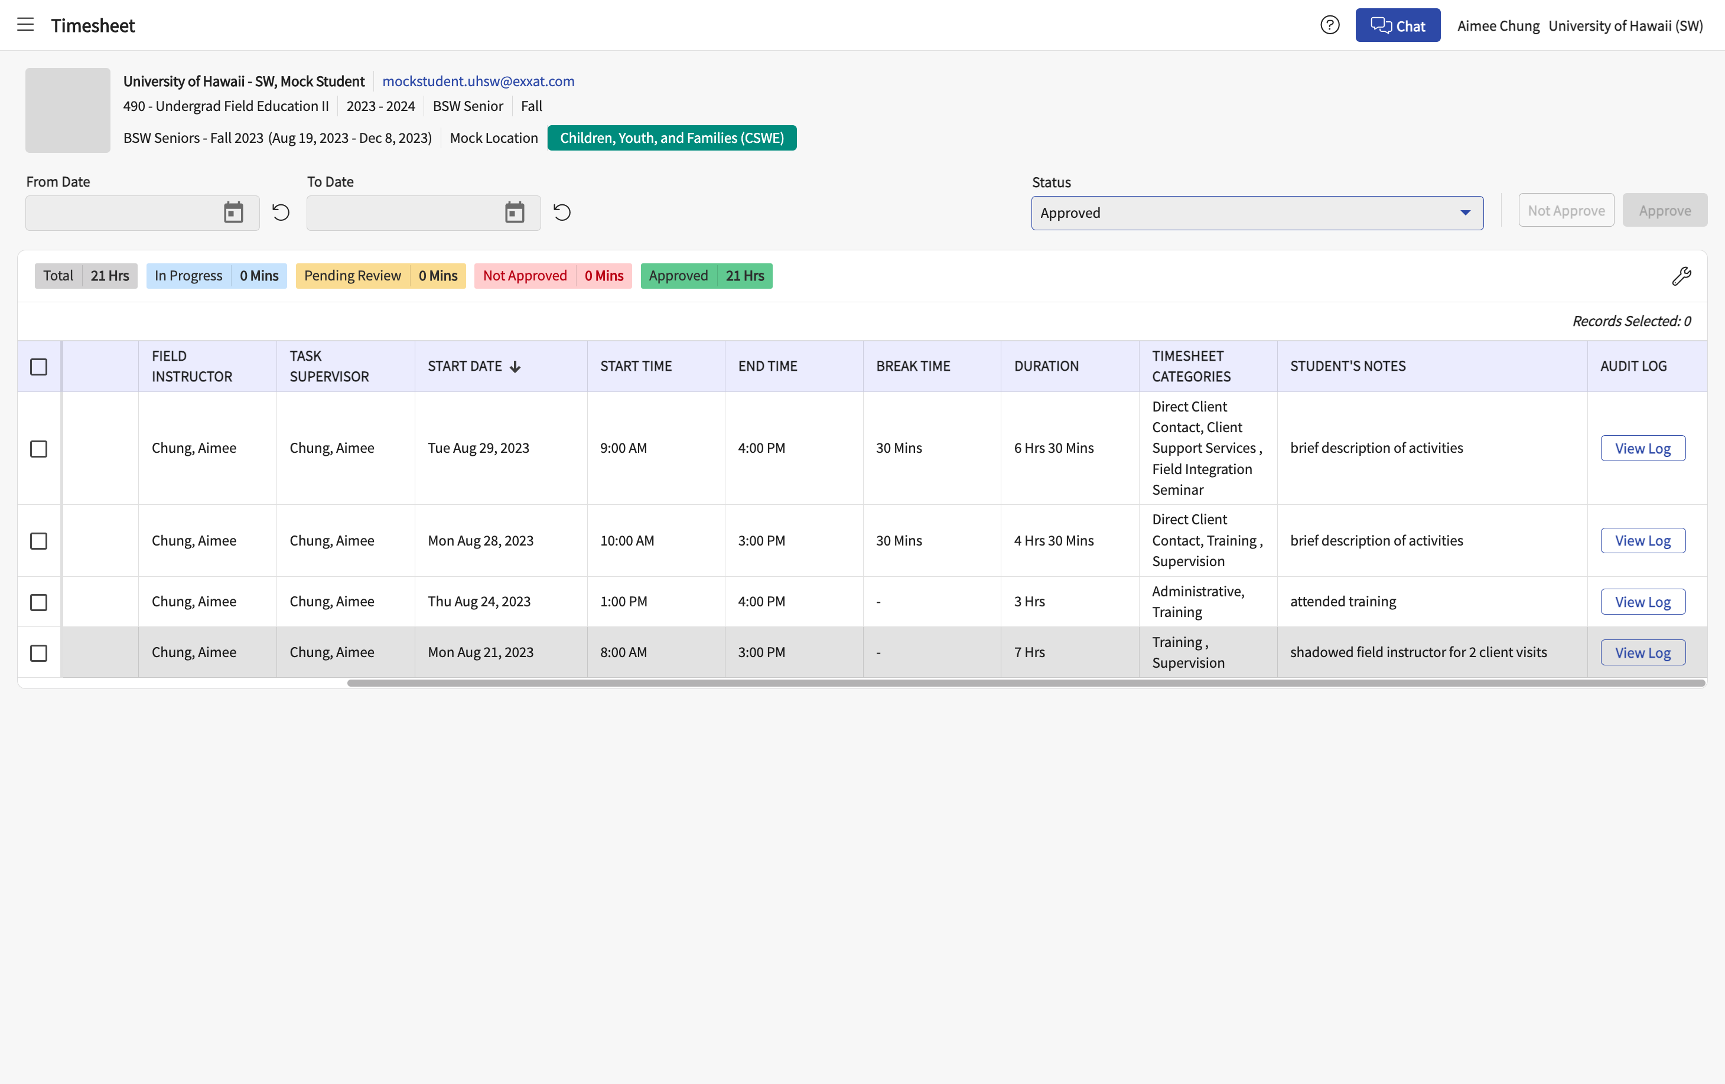The width and height of the screenshot is (1725, 1084).
Task: Click the Duration column header
Action: pos(1069,366)
